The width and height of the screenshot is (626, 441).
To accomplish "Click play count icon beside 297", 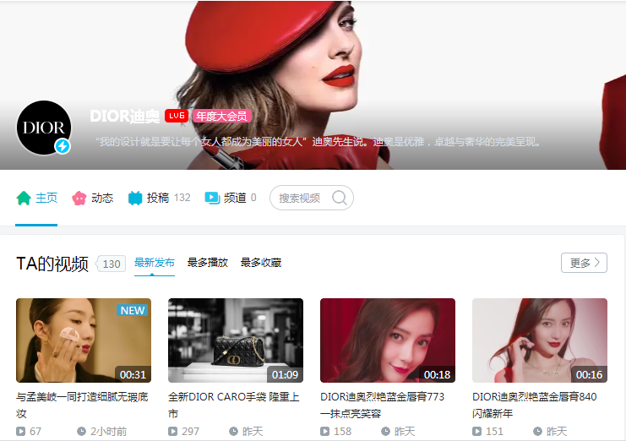I will coord(172,432).
